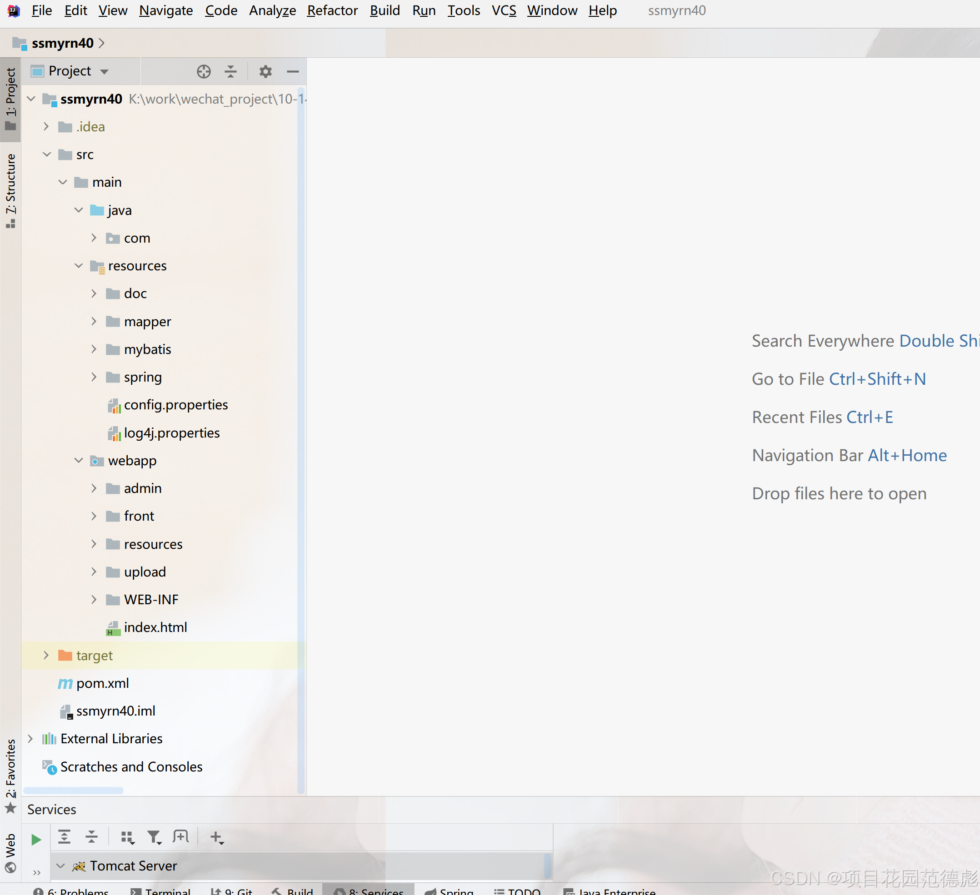Open the VCS menu

coord(504,10)
